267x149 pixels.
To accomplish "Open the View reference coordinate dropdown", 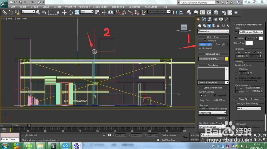I will 87,12.
